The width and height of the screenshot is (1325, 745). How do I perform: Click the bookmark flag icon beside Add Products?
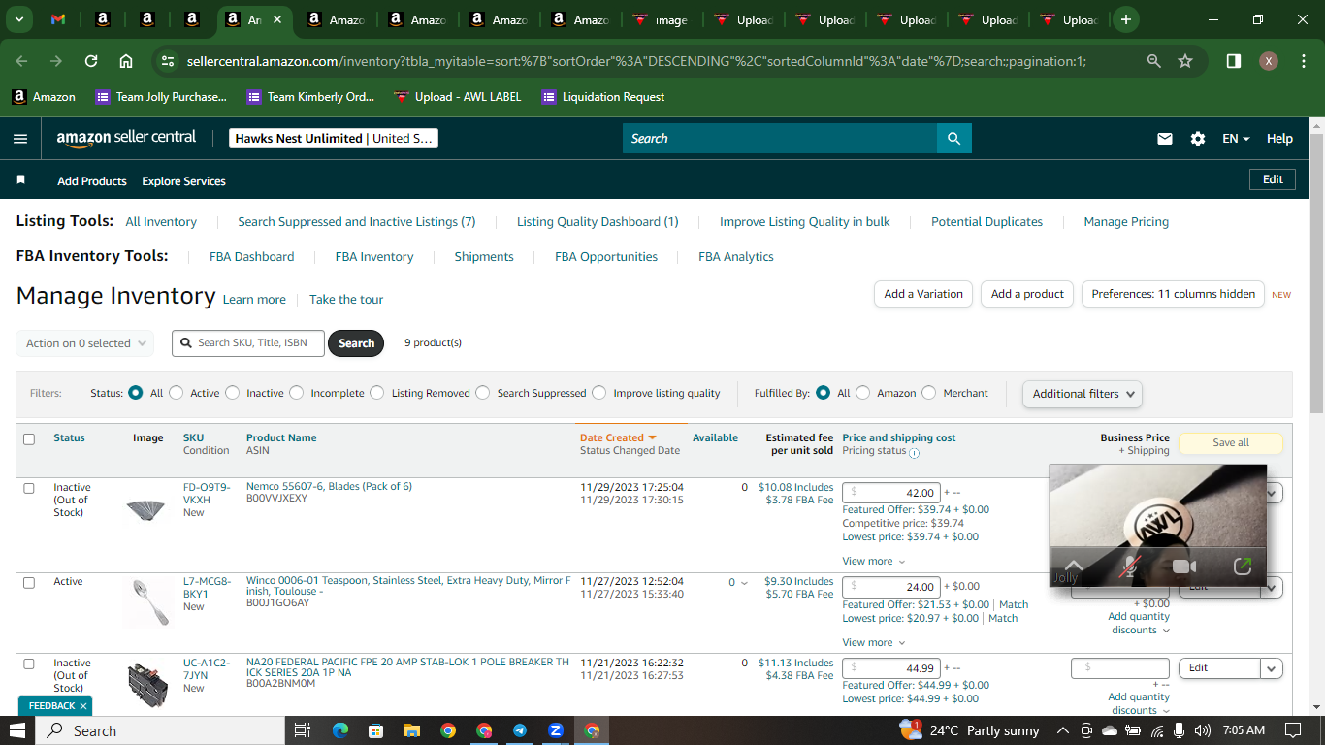21,180
